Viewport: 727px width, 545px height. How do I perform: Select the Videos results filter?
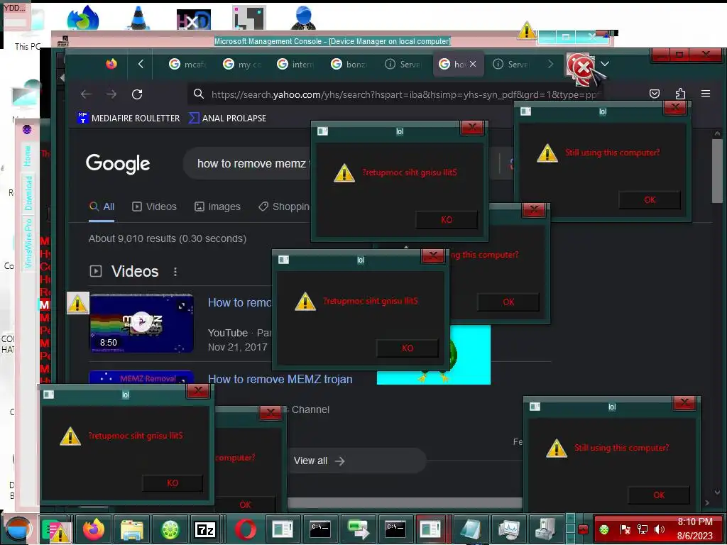154,207
